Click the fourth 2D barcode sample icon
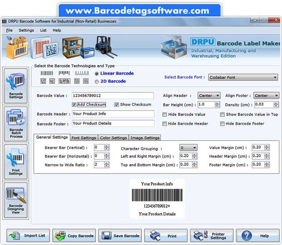282x245 pixels. (x=77, y=81)
